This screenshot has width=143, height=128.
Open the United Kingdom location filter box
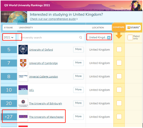99,37
